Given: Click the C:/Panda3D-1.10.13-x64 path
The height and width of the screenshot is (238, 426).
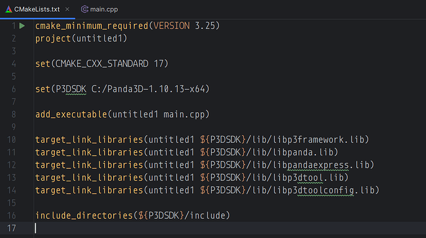Looking at the screenshot, I should pyautogui.click(x=148, y=89).
